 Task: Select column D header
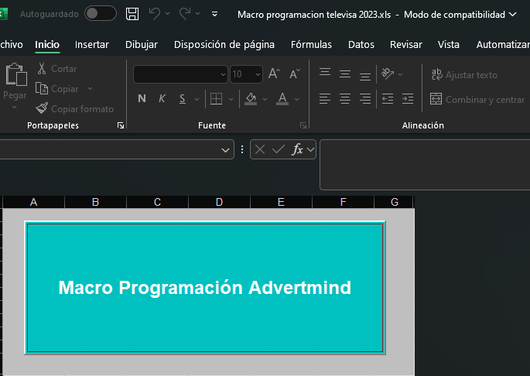(x=219, y=202)
